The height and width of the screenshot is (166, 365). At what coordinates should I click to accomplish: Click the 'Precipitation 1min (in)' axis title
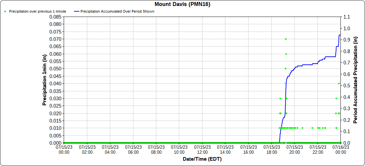[44, 80]
